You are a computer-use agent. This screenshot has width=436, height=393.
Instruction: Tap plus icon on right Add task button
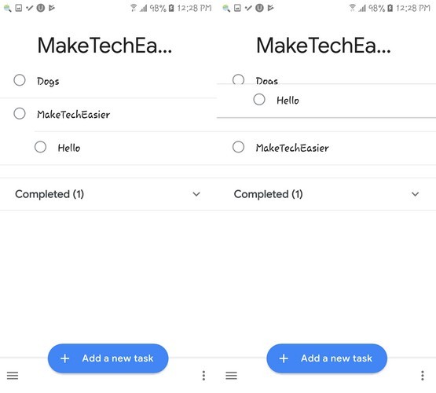(284, 358)
